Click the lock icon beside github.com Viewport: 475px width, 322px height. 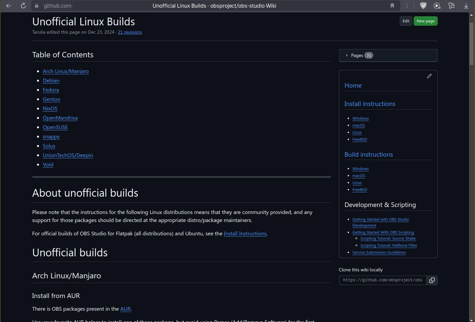[37, 6]
